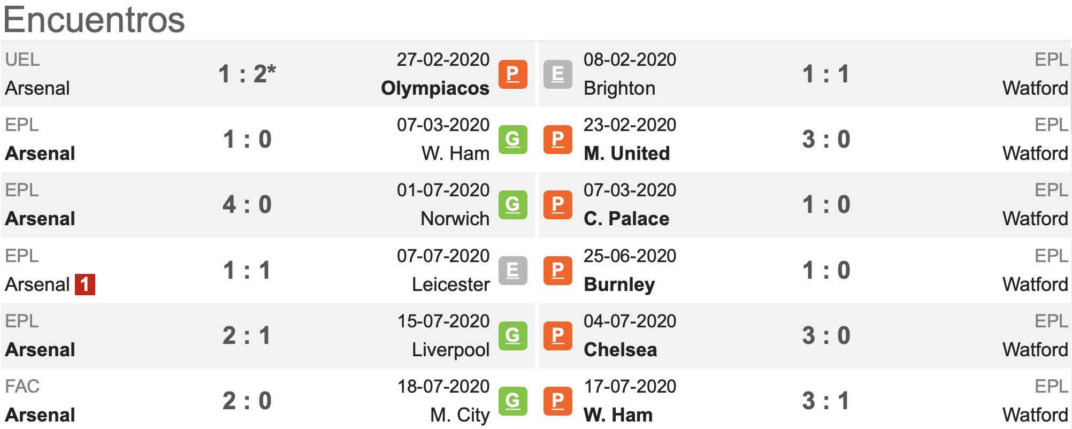The image size is (1072, 429).
Task: Click the orange P badge for Chelsea–Watford
Action: pyautogui.click(x=557, y=335)
